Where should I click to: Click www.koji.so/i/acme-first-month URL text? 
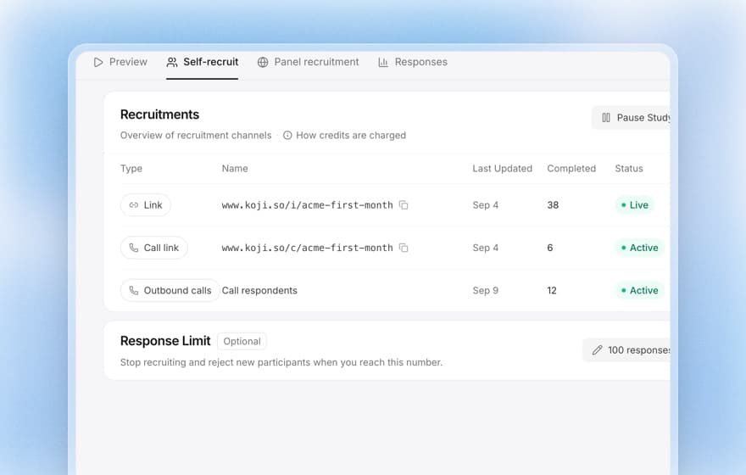(x=308, y=205)
